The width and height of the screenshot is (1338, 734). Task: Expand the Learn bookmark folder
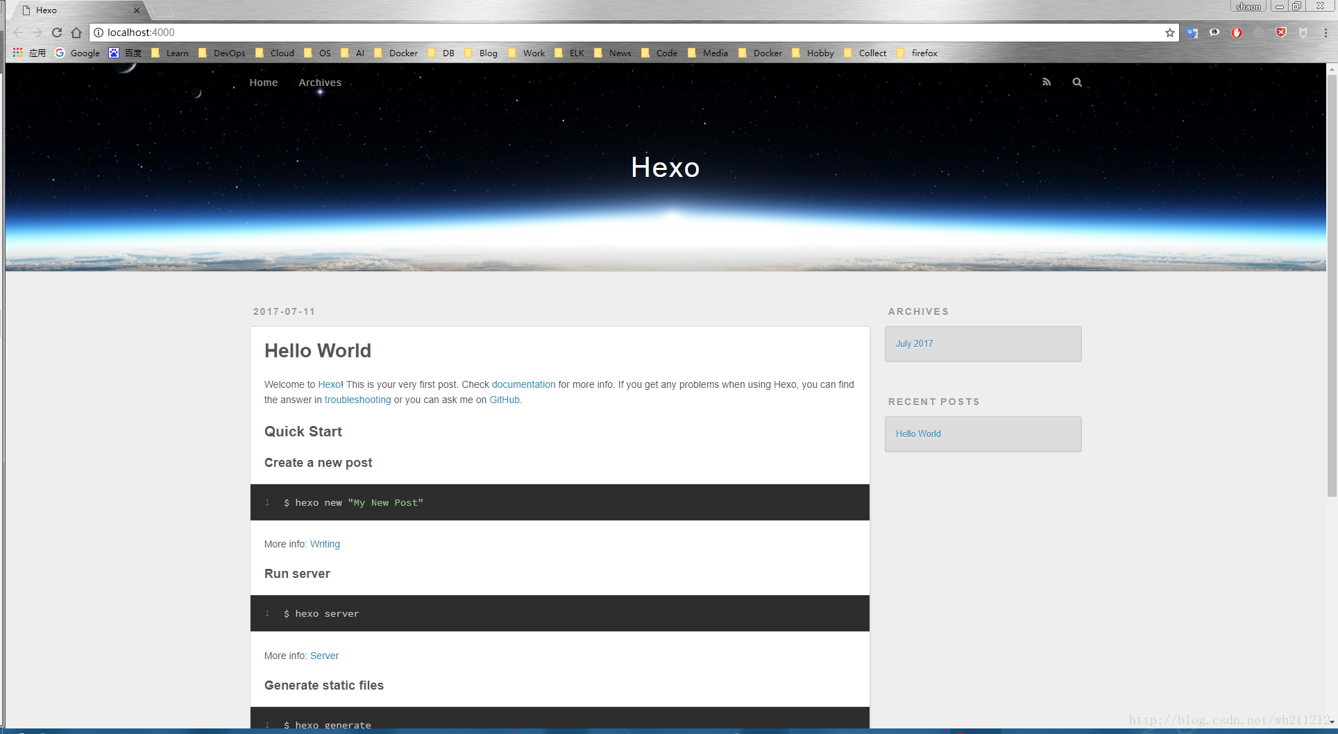(170, 53)
